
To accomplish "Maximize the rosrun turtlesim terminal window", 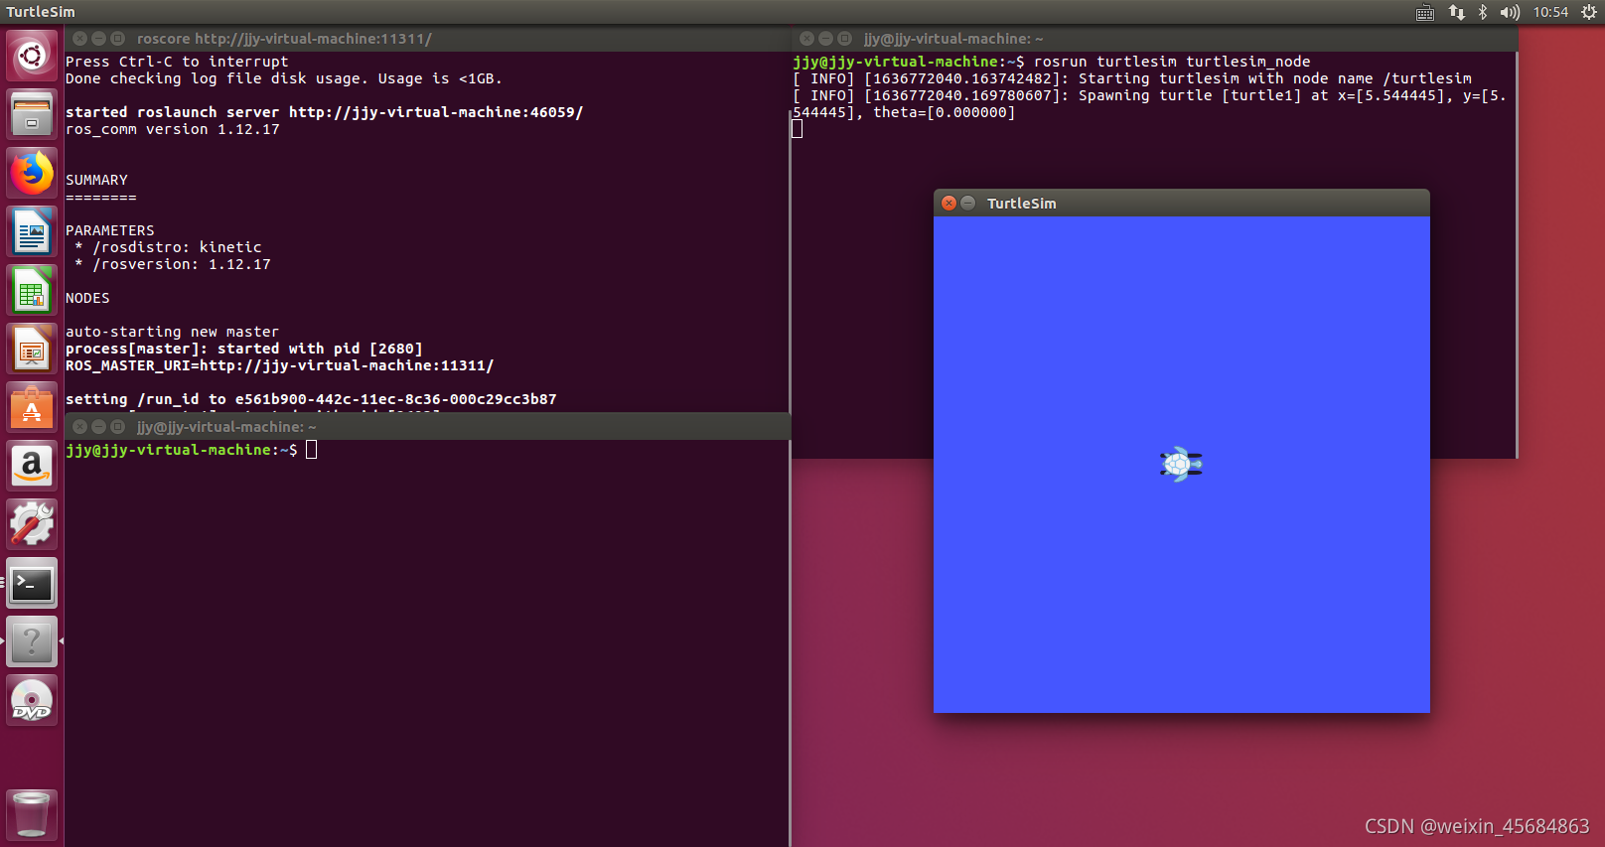I will [844, 39].
